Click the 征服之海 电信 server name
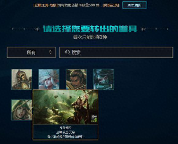Viewport: 178px width, 144px height. pyautogui.click(x=45, y=5)
